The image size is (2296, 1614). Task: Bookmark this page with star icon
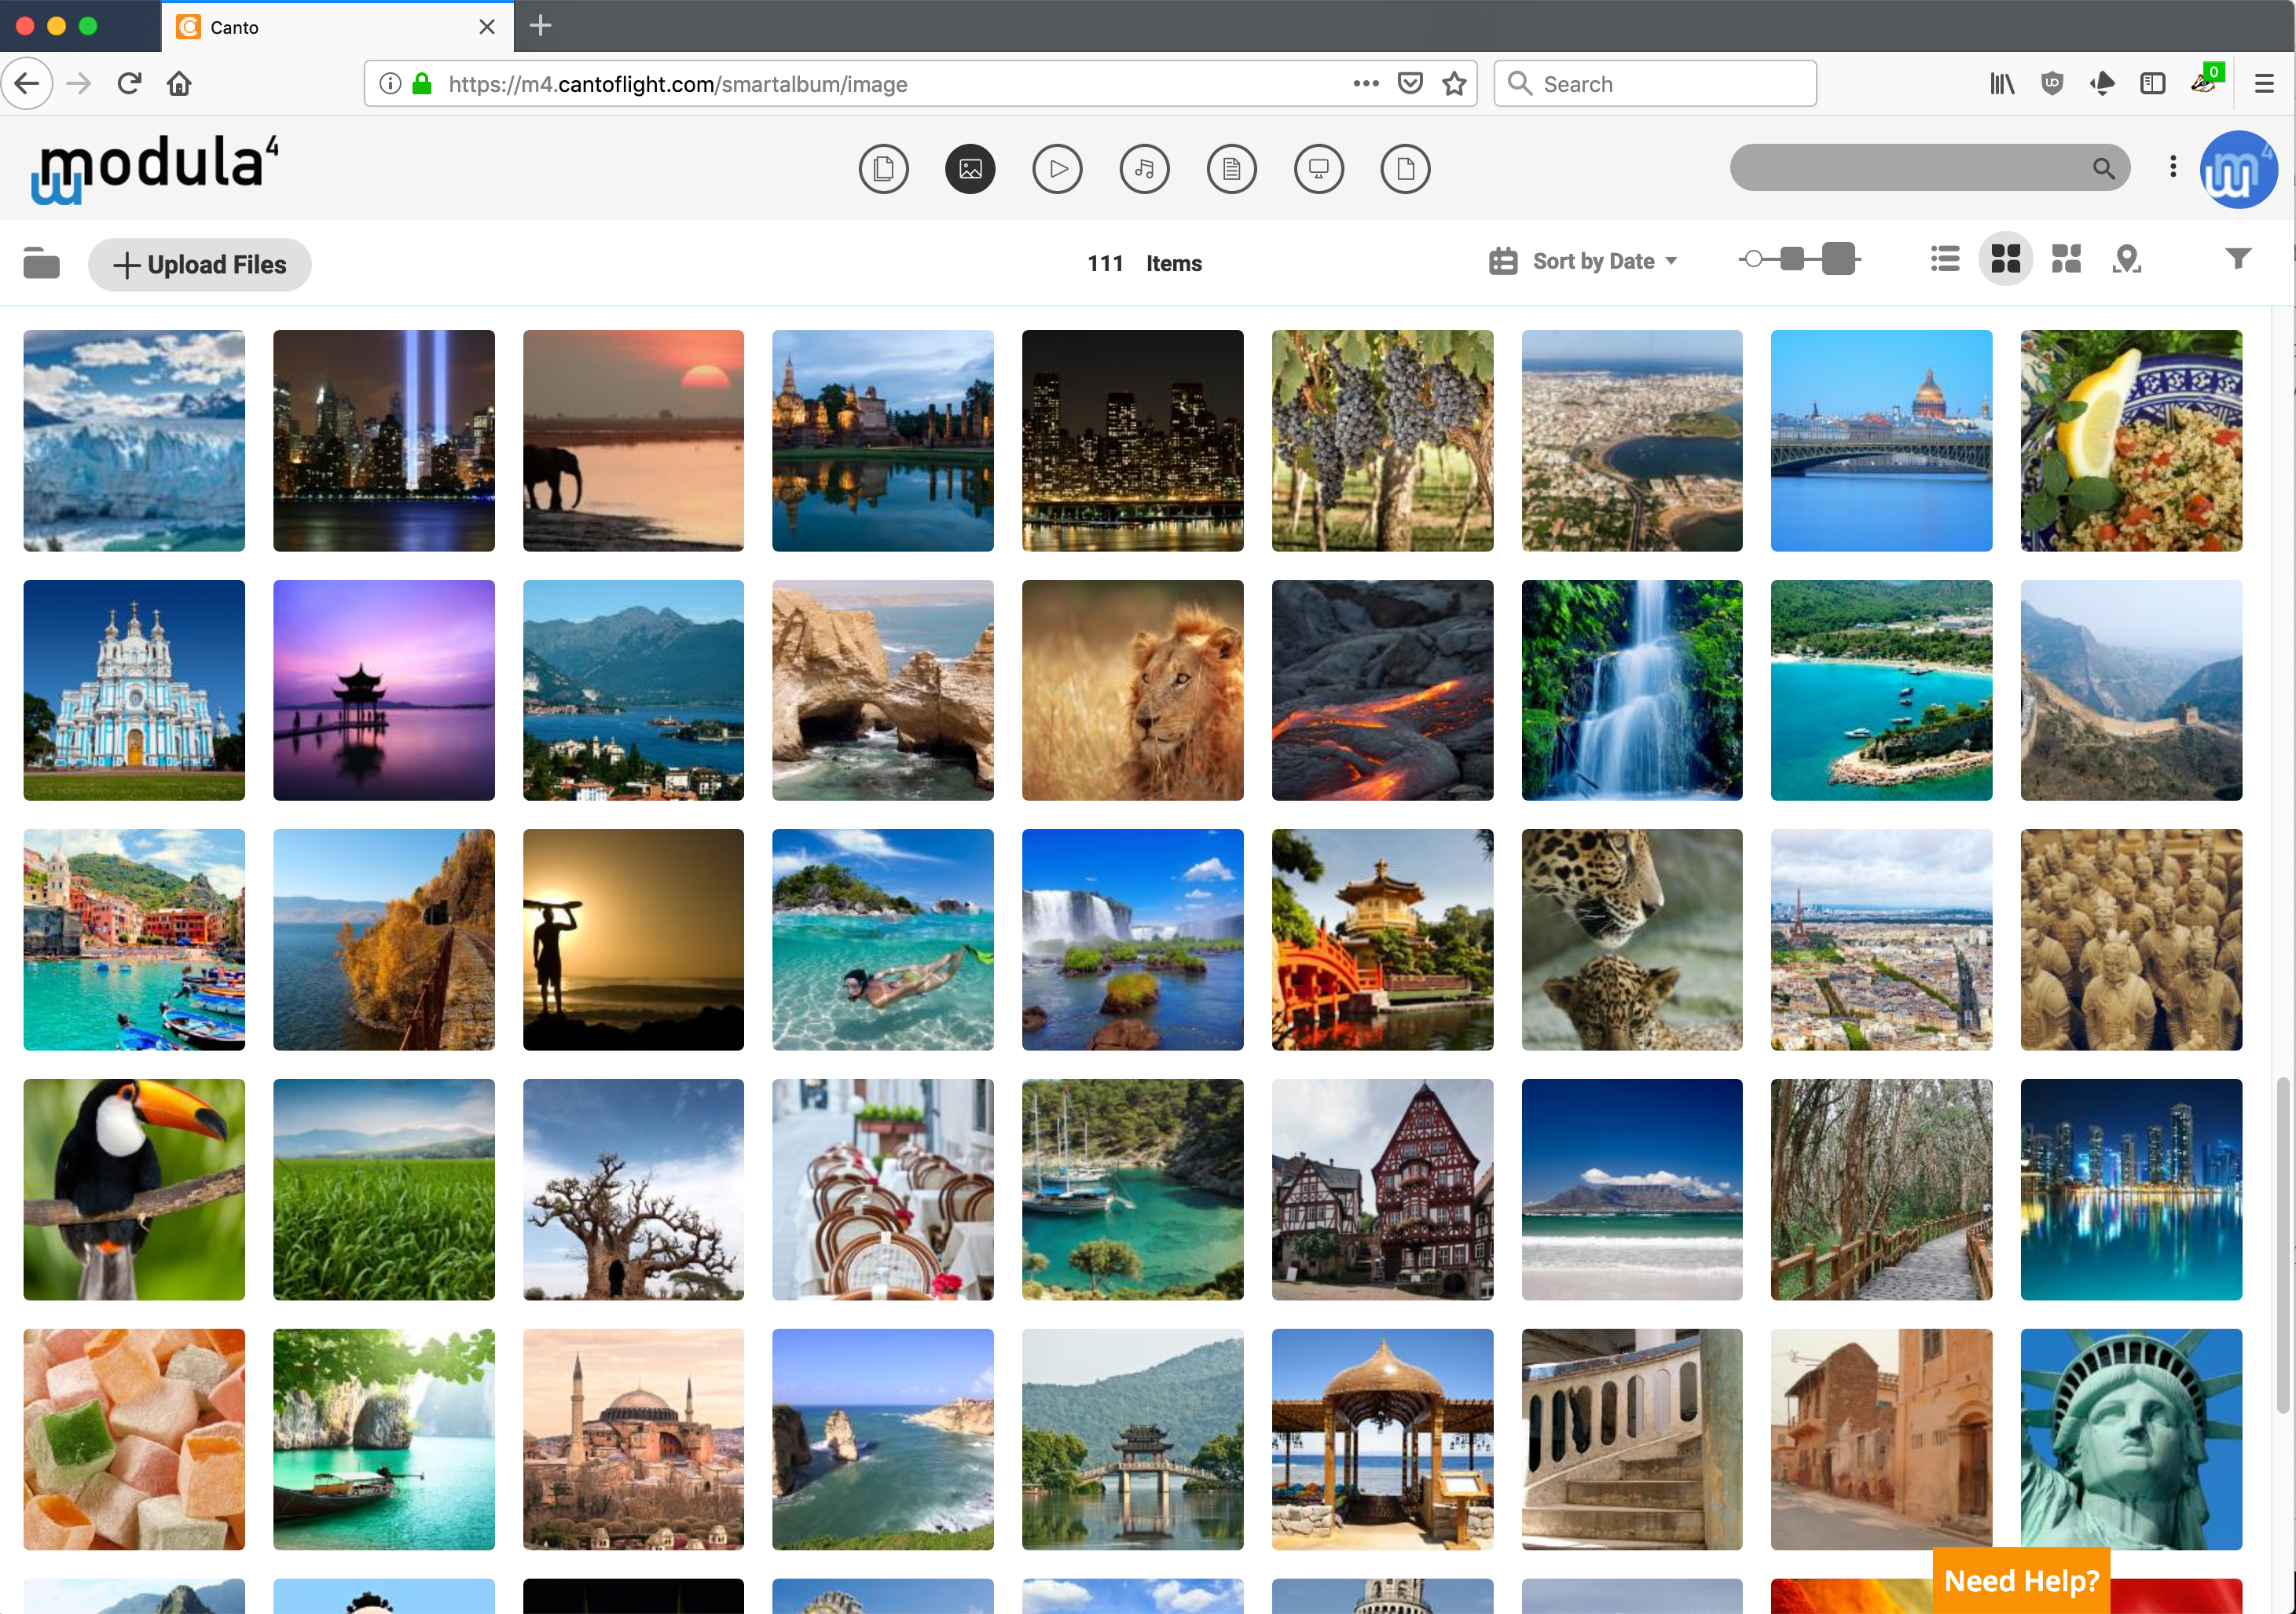[x=1454, y=84]
